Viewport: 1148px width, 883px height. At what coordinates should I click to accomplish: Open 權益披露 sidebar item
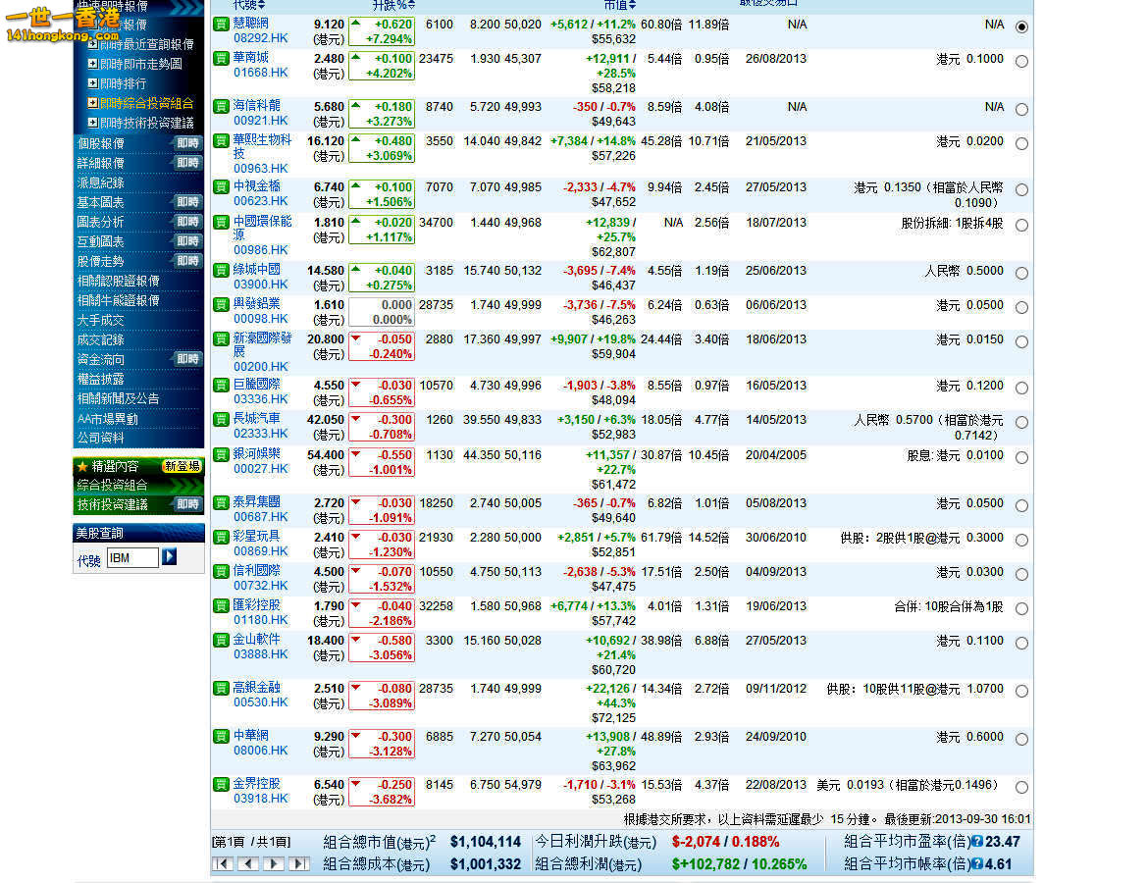click(x=101, y=380)
